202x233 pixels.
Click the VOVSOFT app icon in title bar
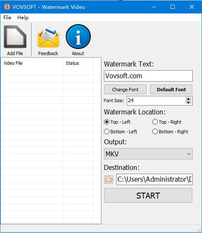coord(7,7)
